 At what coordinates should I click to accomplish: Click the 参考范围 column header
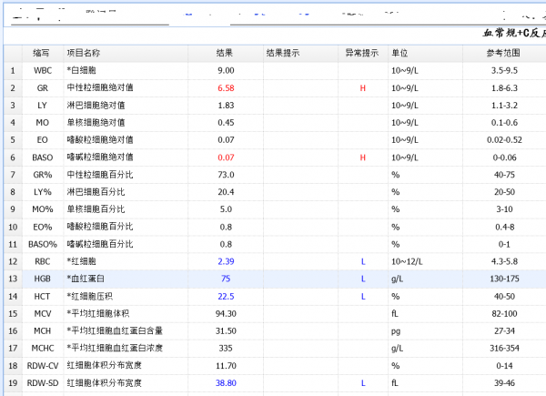[x=503, y=53]
